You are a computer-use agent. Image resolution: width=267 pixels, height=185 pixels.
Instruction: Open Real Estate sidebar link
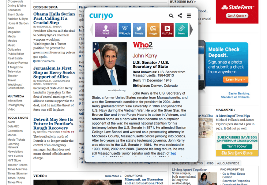coord(15,58)
